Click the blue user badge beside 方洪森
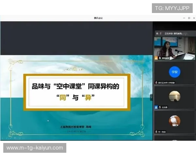This screenshot has width=196, height=156. click(156, 107)
